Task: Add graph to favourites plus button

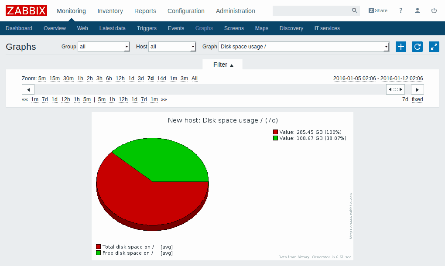Action: (400, 47)
